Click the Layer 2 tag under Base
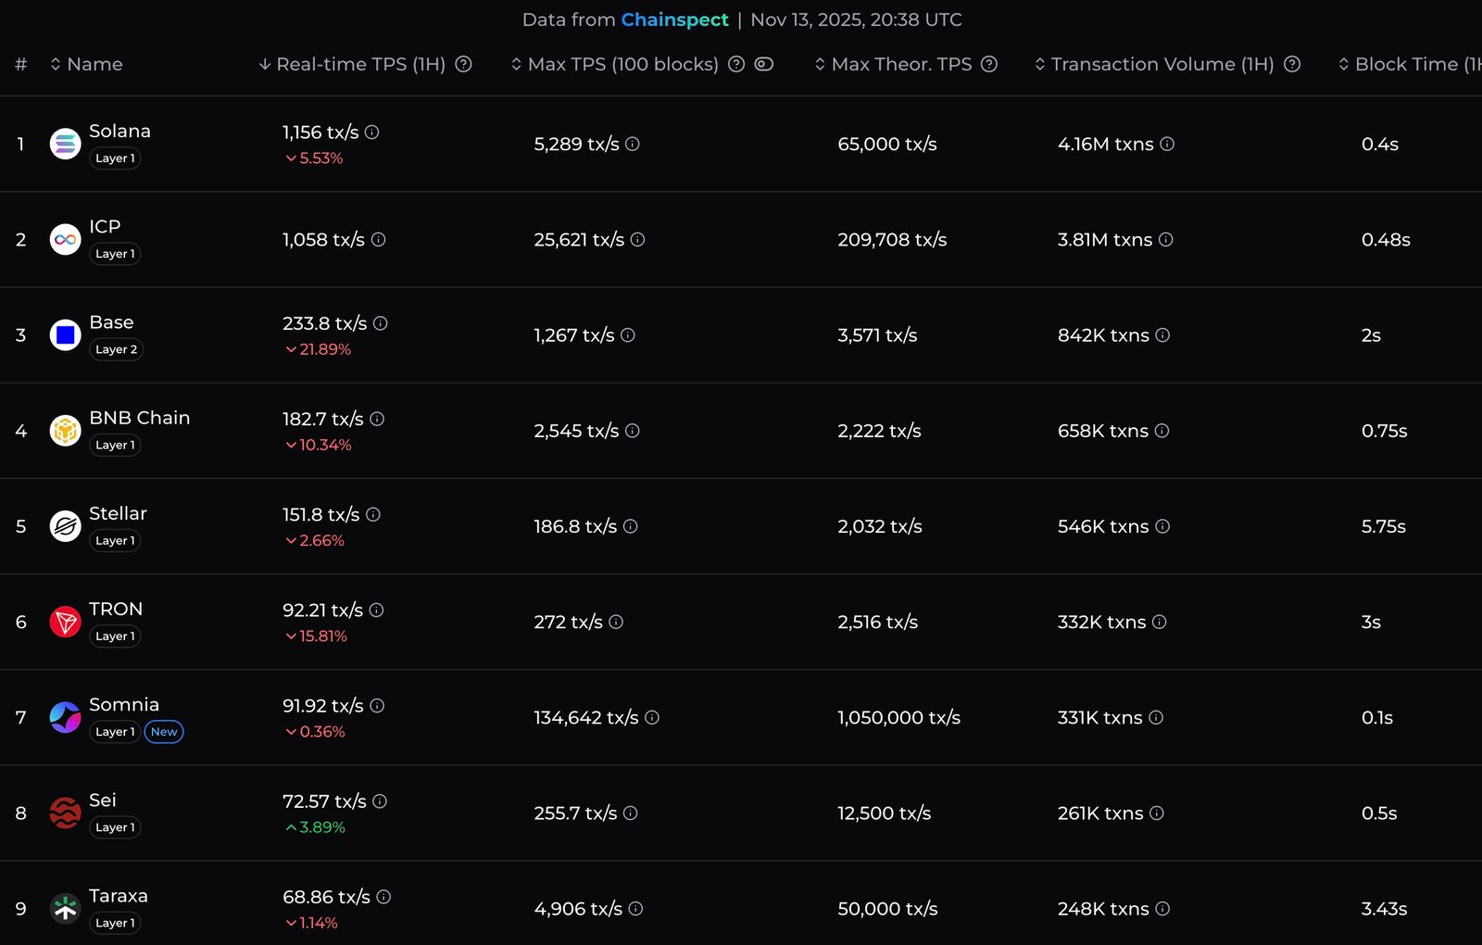This screenshot has width=1482, height=945. (x=117, y=349)
